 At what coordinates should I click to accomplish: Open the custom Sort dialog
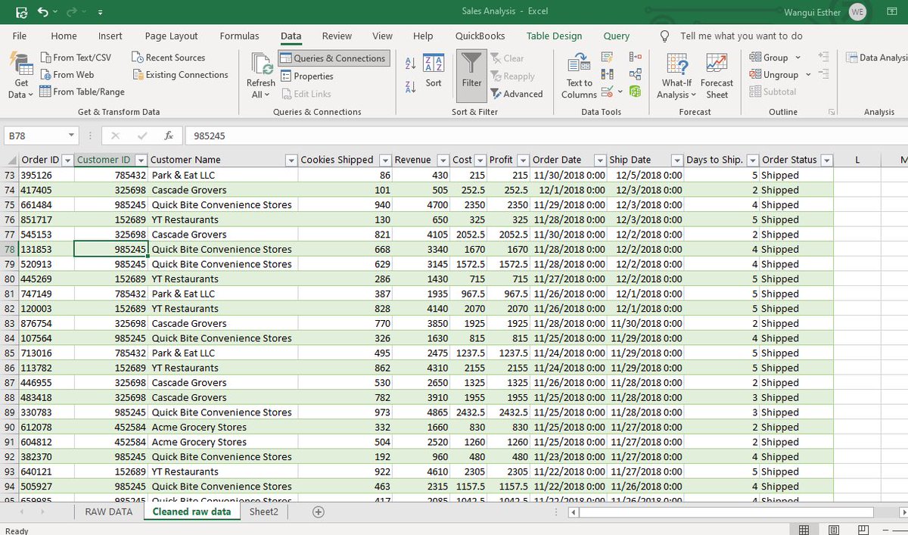click(x=434, y=70)
